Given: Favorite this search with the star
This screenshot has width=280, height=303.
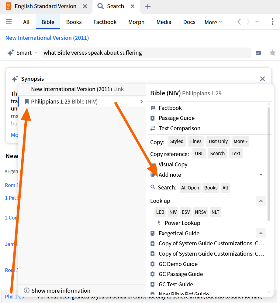Looking at the screenshot, I should pos(272,53).
